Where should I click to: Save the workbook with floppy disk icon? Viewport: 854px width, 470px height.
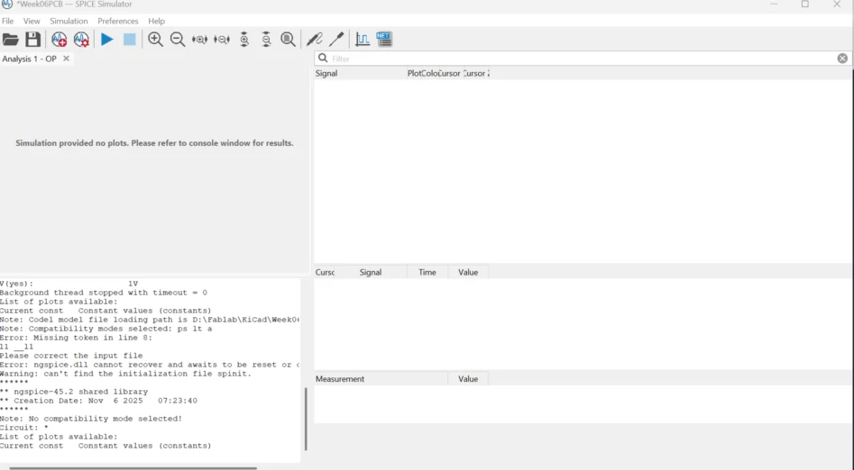tap(32, 40)
